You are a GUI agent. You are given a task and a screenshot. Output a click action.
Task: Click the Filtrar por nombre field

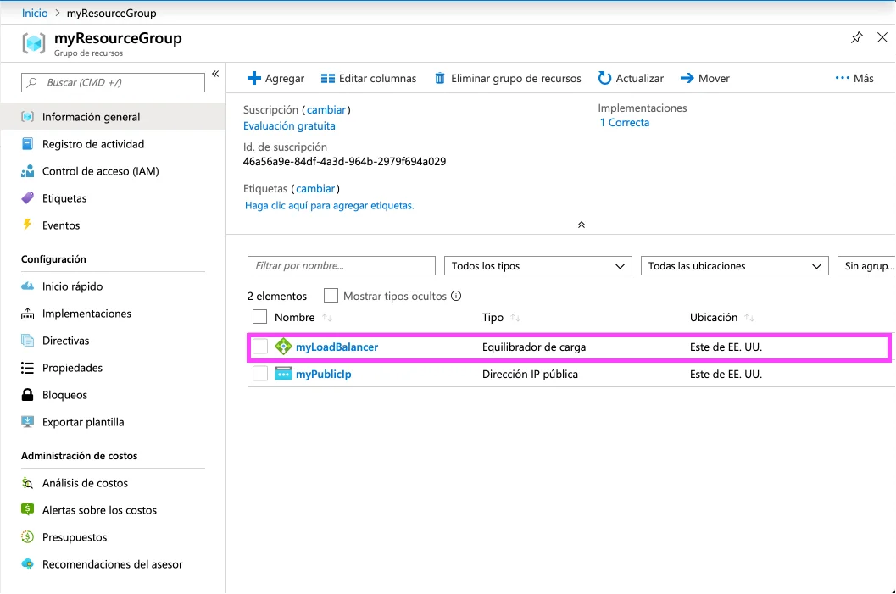click(x=342, y=265)
